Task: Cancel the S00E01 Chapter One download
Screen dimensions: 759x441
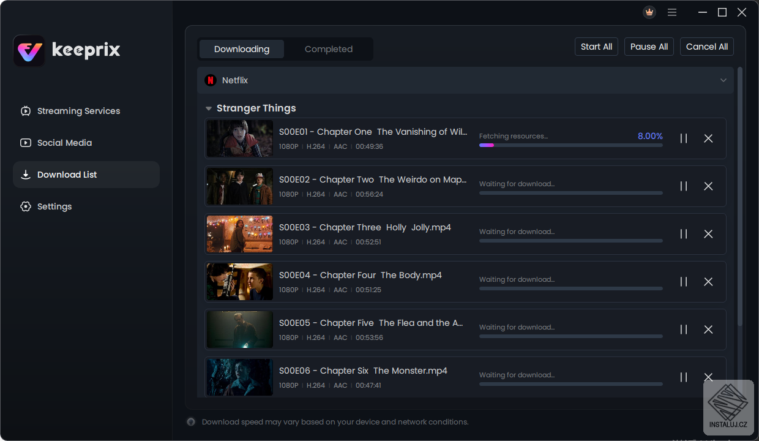Action: (708, 138)
